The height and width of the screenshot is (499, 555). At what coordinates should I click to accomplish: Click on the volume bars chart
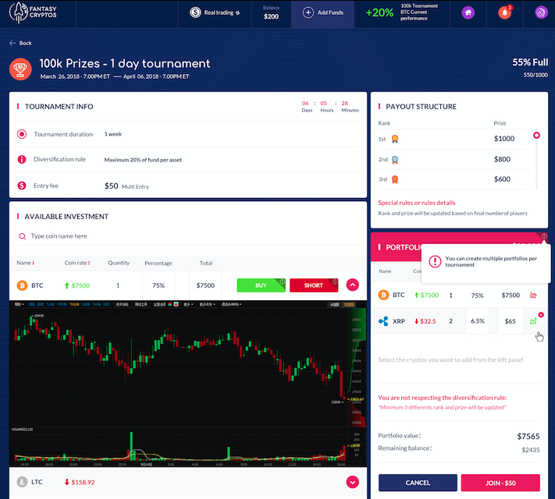click(179, 444)
